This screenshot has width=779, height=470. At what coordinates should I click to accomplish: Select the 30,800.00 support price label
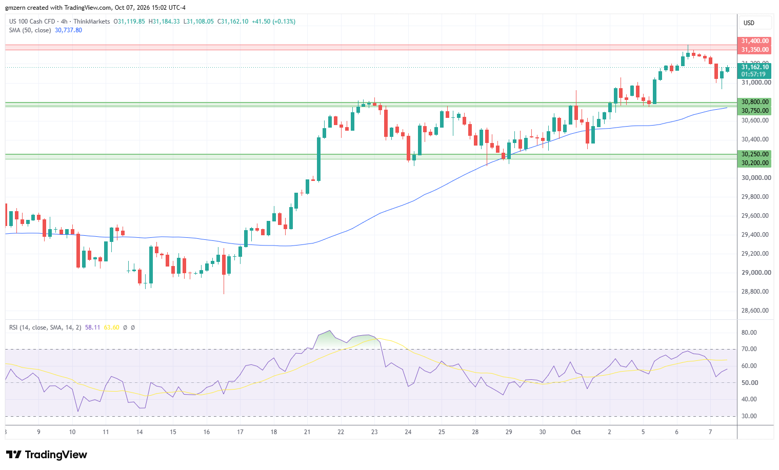pyautogui.click(x=755, y=102)
